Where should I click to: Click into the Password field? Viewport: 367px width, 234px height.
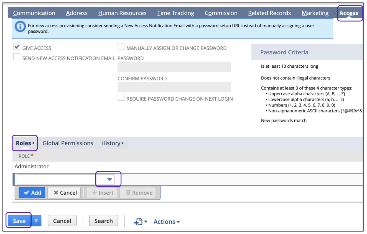coord(174,67)
